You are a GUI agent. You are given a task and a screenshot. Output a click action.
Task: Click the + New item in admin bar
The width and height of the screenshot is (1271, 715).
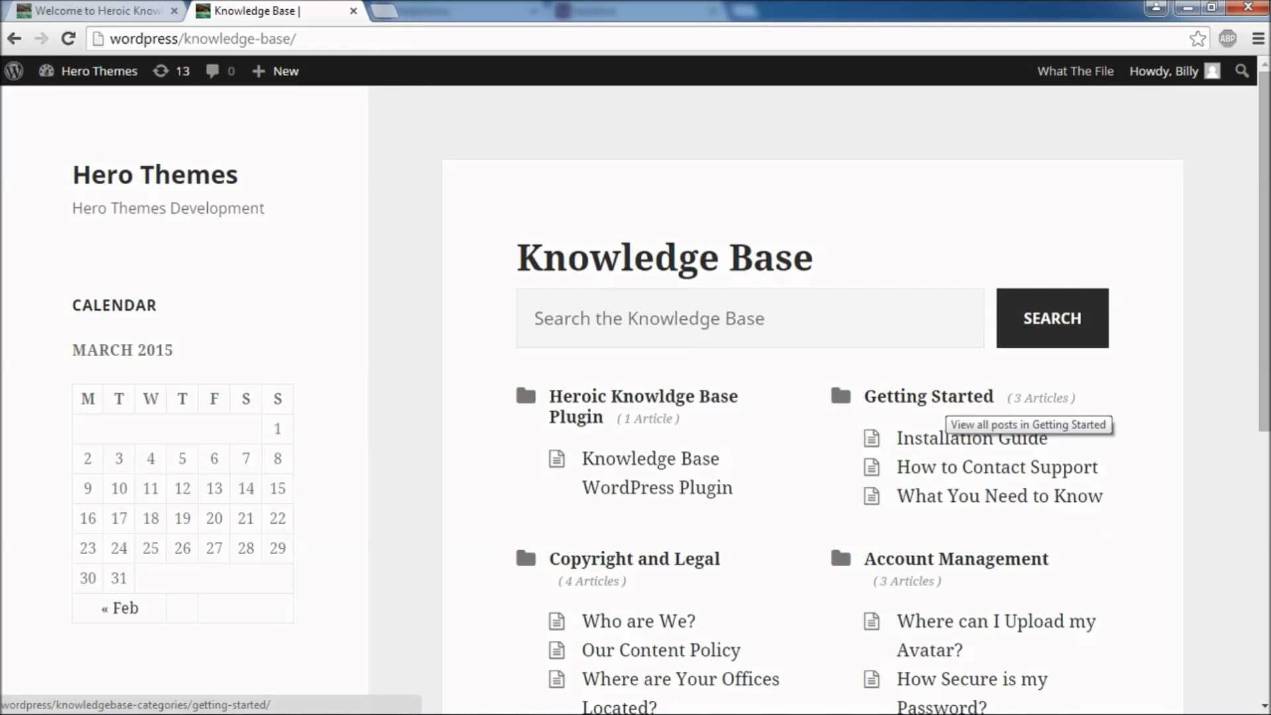(274, 71)
